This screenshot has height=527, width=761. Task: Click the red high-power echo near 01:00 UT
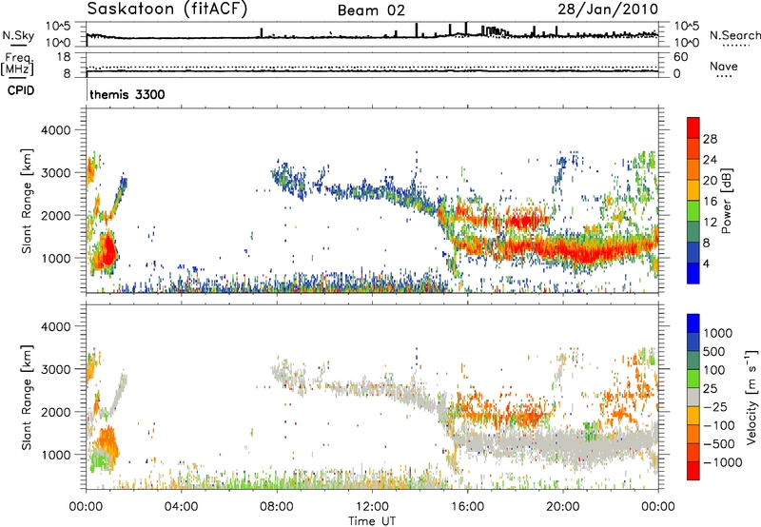point(109,252)
